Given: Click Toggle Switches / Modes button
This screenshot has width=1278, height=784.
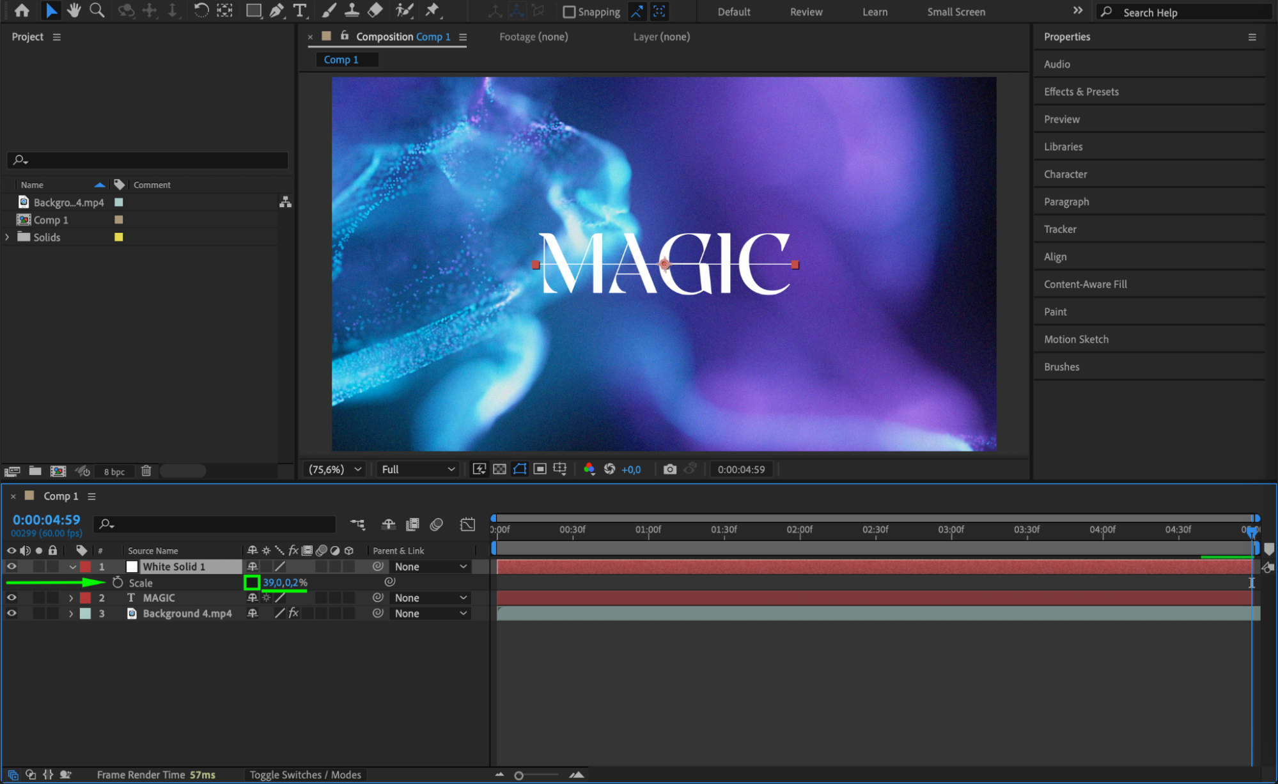Looking at the screenshot, I should click(305, 775).
